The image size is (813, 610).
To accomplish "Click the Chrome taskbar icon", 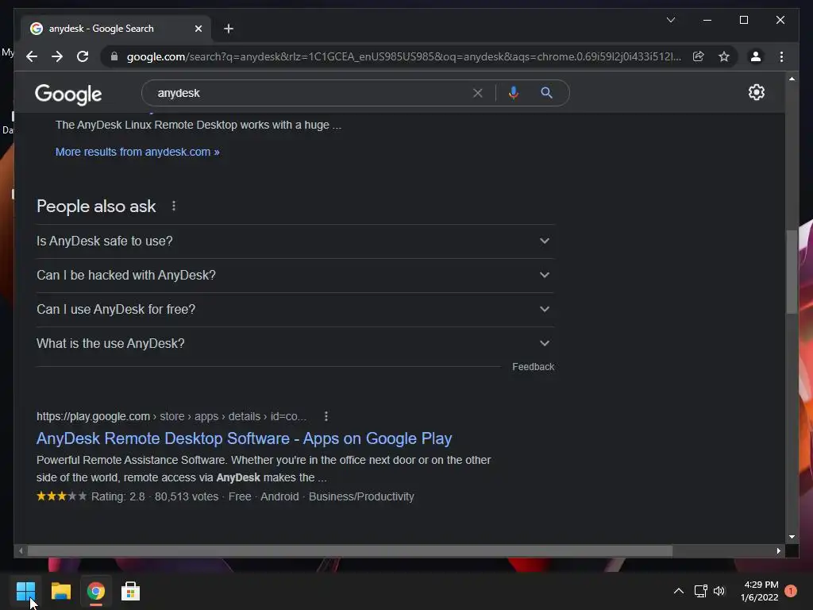I will tap(95, 591).
